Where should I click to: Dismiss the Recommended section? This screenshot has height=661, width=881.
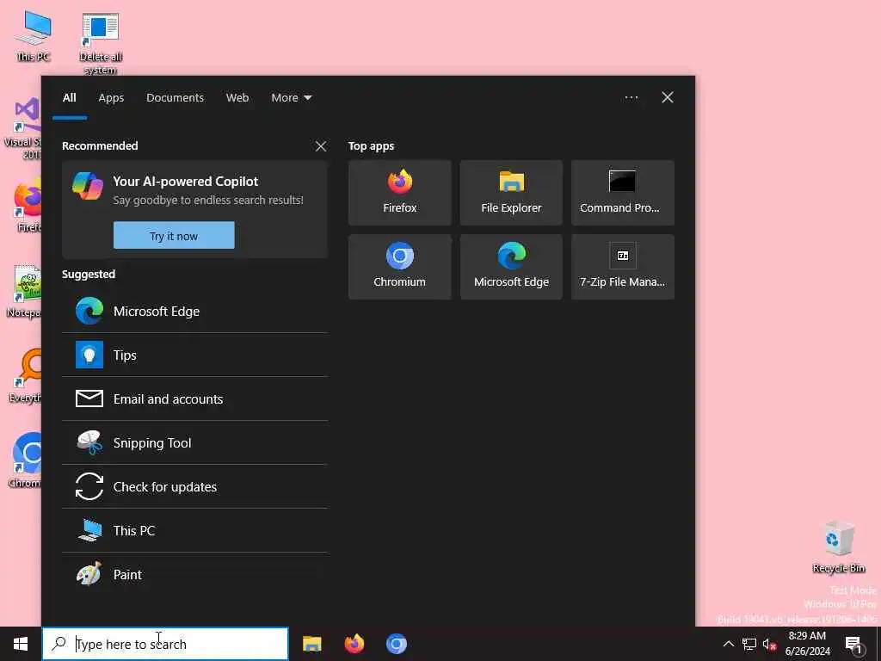point(321,146)
